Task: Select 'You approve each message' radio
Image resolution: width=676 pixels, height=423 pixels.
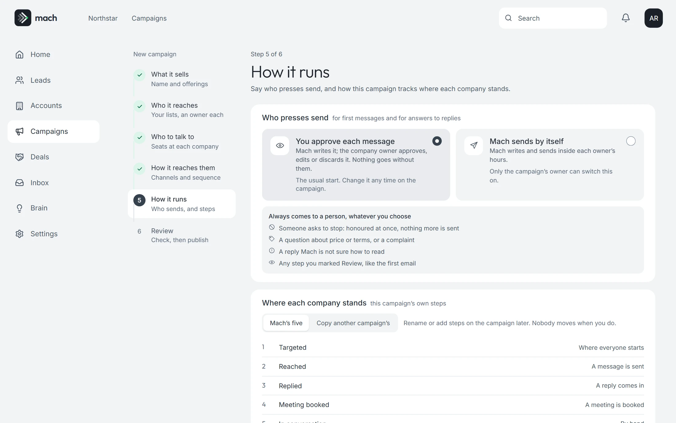Action: 437,141
